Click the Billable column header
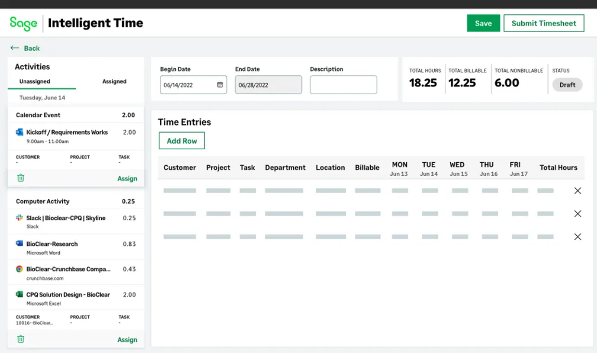Screen dimensions: 597x353 click(x=367, y=168)
